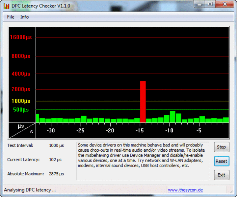Viewport: 237px width, 197px height.
Task: Click the 8000µs axis label
Action: tap(21, 56)
